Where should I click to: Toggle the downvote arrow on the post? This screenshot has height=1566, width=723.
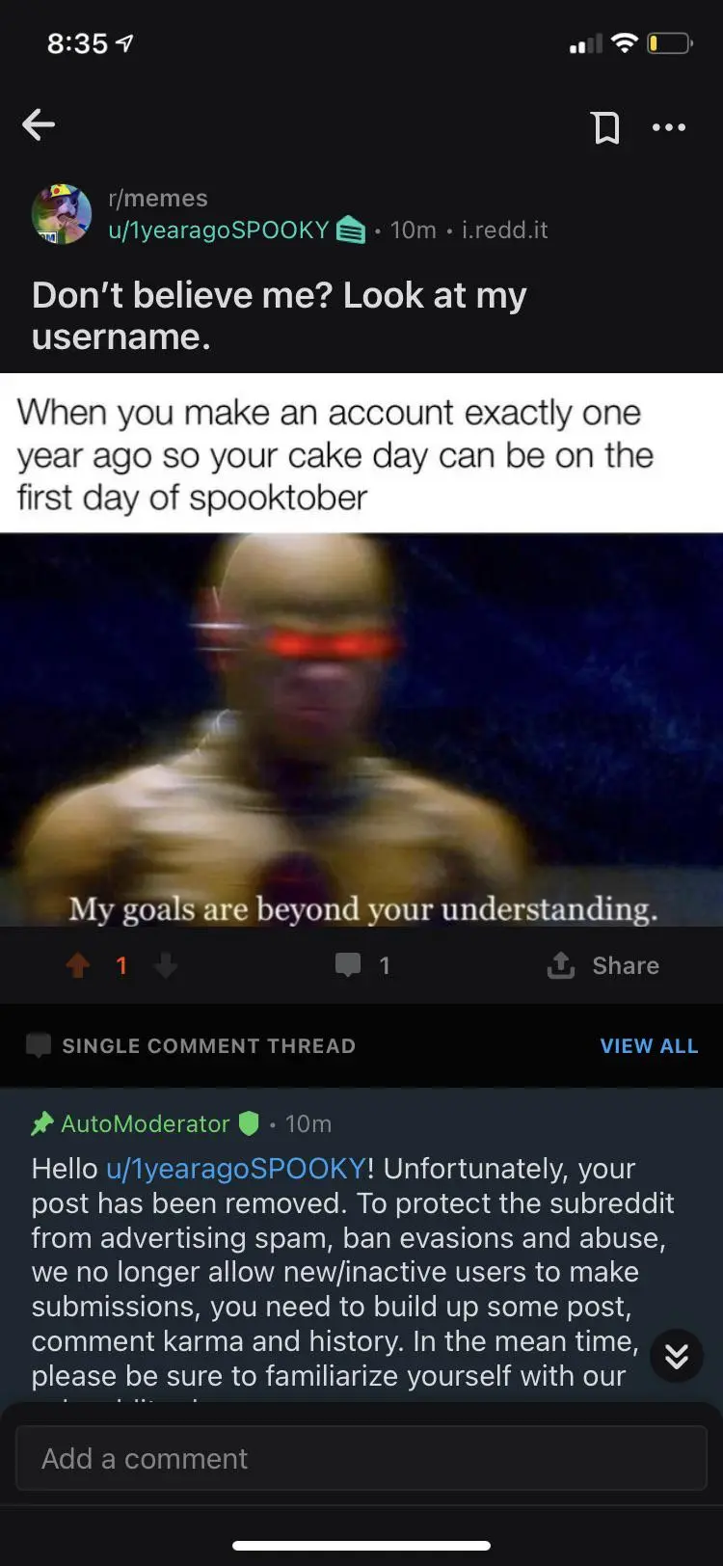click(166, 965)
